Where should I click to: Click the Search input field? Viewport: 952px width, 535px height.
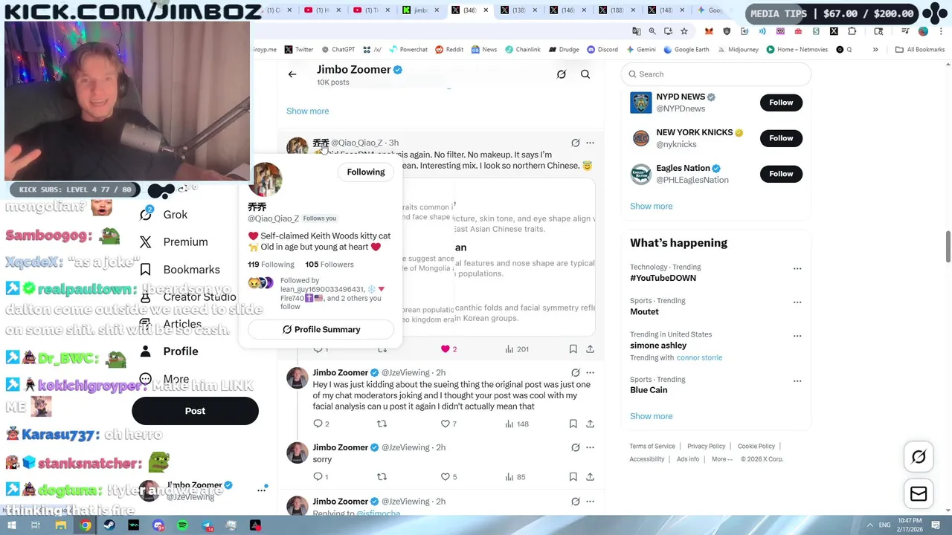click(x=715, y=74)
